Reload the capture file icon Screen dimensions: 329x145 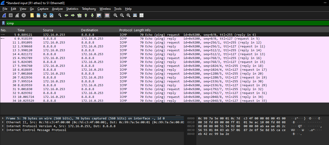(x=51, y=15)
